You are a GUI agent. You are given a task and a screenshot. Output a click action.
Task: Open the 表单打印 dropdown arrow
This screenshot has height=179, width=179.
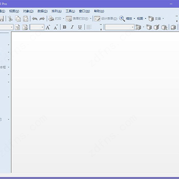click(90, 18)
